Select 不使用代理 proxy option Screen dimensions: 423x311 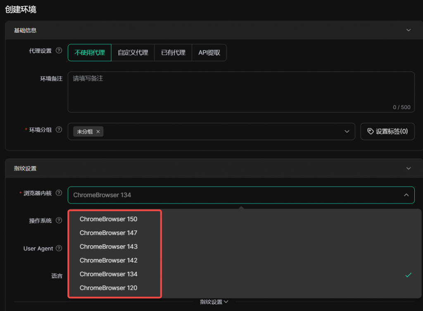click(x=90, y=53)
